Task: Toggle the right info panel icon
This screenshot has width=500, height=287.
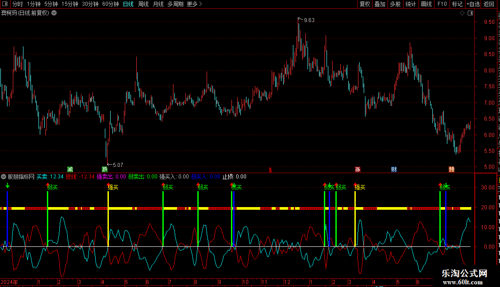Action: coord(470,13)
